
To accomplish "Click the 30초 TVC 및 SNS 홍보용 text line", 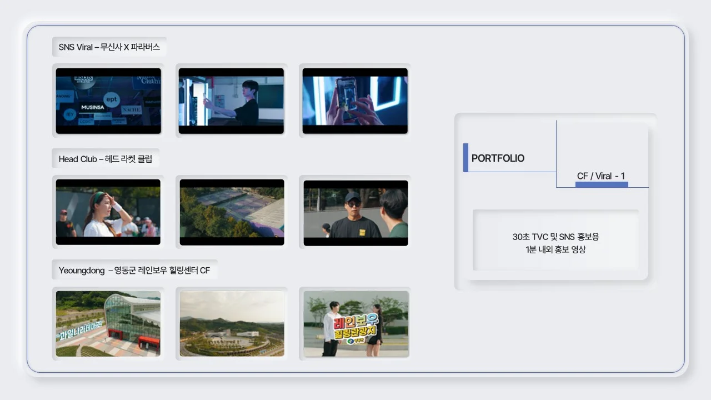I will click(555, 237).
